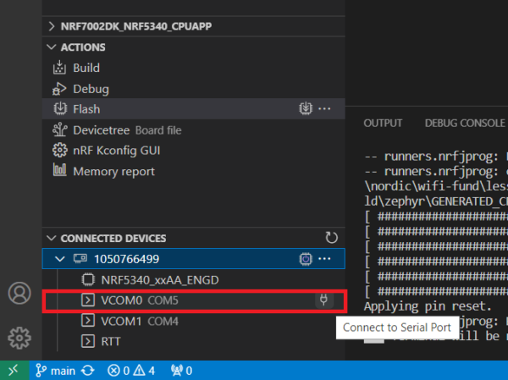Open more options ellipsis beside Flash
508x380 pixels.
point(324,109)
